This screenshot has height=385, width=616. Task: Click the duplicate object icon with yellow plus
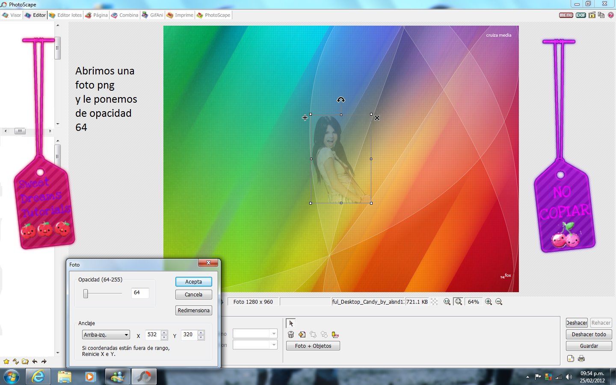pos(302,335)
